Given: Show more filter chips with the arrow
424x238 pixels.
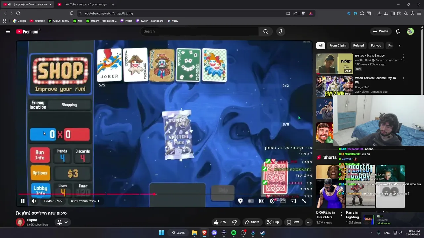Looking at the screenshot, I should (399, 46).
